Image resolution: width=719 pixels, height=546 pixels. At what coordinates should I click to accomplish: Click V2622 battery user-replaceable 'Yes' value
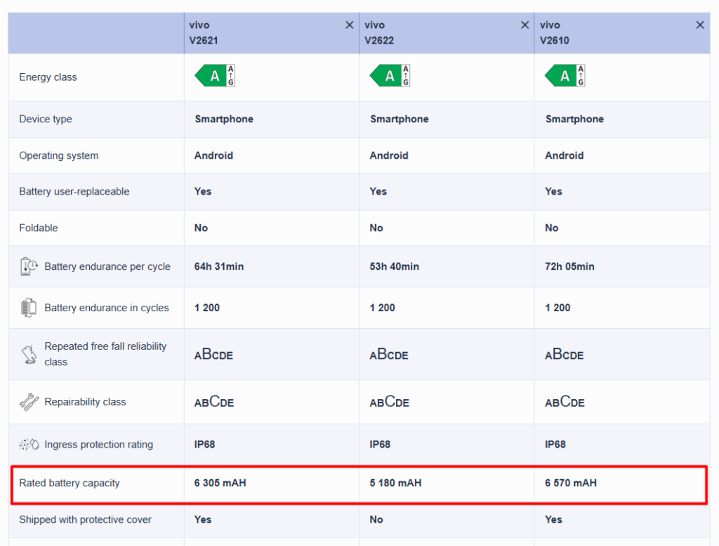tap(378, 191)
